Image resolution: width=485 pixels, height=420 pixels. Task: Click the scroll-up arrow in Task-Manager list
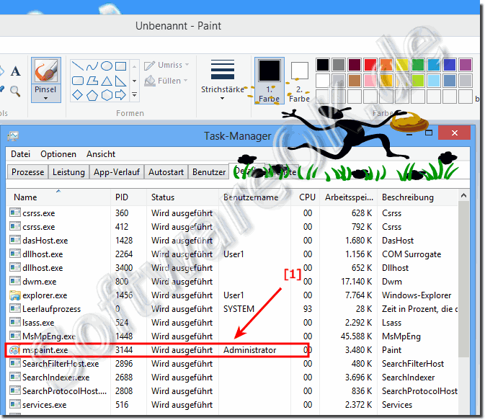pos(463,195)
